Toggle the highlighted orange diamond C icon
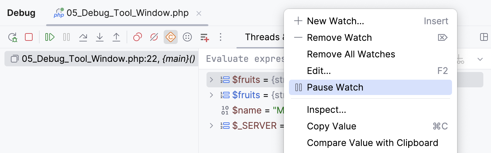 pyautogui.click(x=171, y=37)
